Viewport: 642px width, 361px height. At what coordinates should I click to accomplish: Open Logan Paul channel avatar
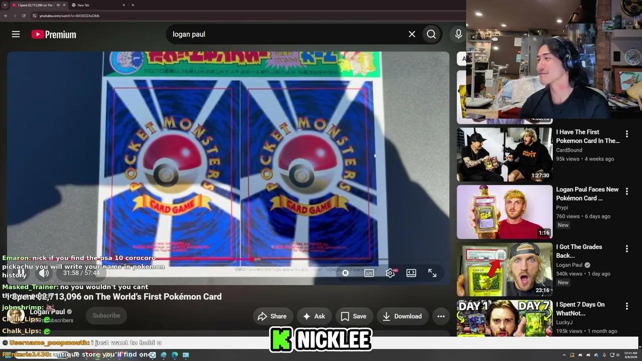(x=16, y=316)
